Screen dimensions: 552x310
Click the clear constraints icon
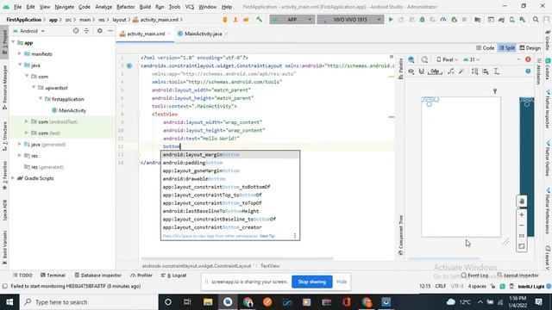click(x=450, y=71)
